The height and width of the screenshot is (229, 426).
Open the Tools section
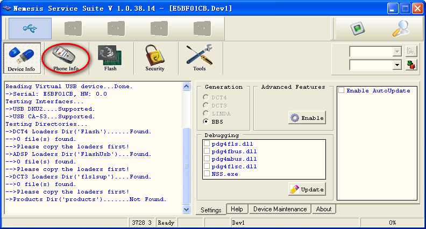[200, 58]
